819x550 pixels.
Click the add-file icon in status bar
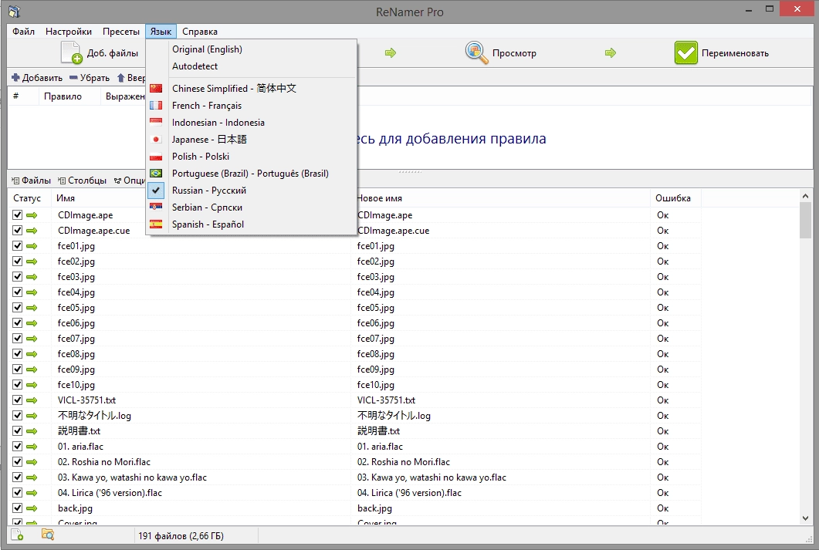(17, 535)
